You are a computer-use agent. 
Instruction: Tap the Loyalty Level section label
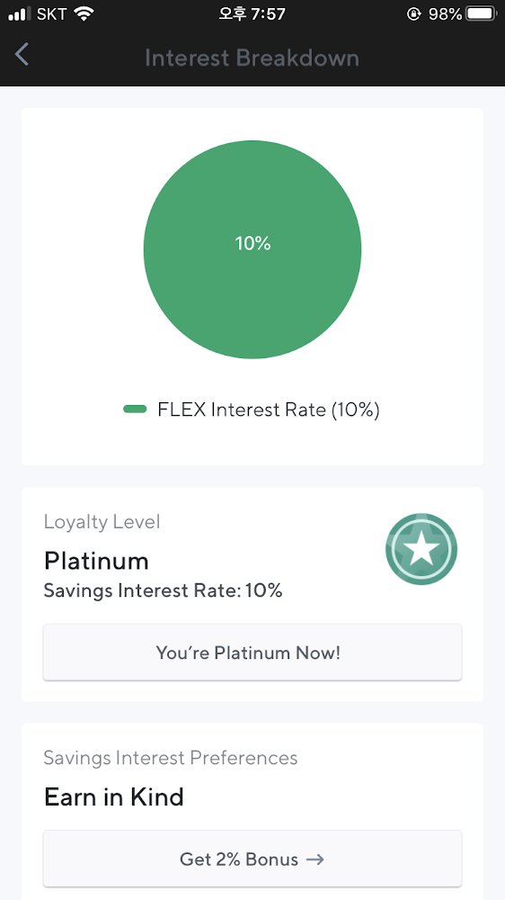[x=102, y=522]
